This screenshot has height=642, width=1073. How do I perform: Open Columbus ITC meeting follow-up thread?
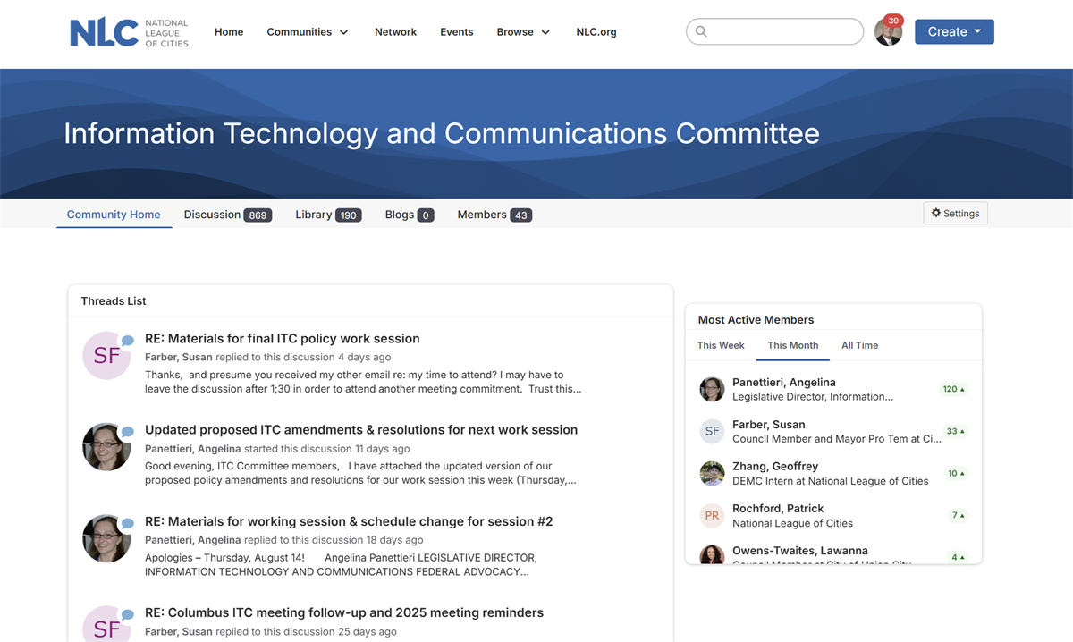click(344, 612)
